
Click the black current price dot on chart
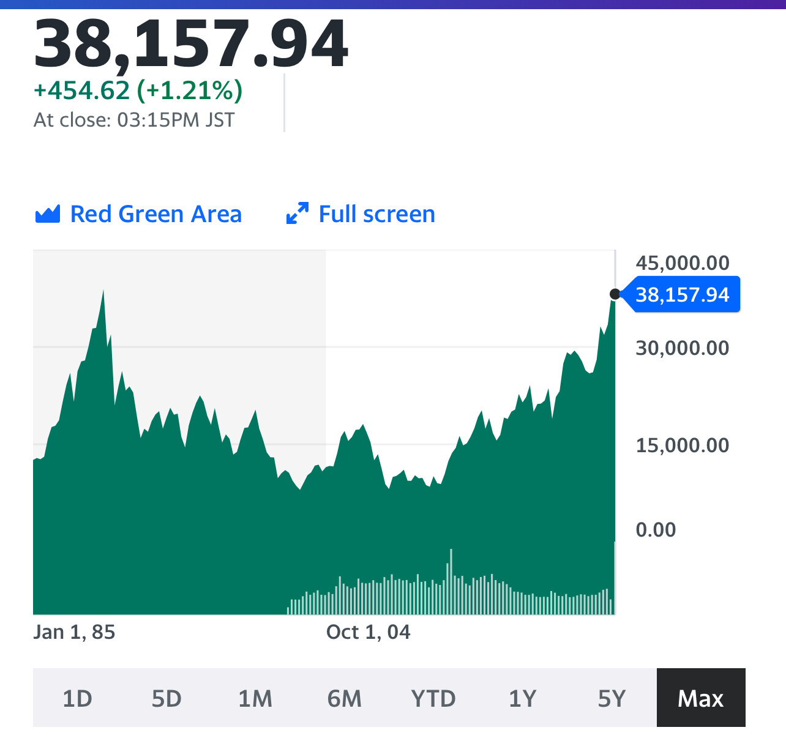click(x=615, y=294)
